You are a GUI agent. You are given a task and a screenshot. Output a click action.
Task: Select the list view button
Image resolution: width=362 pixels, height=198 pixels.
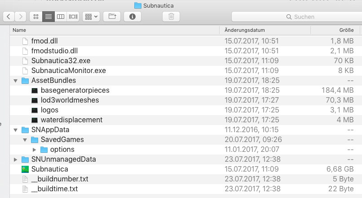(49, 17)
